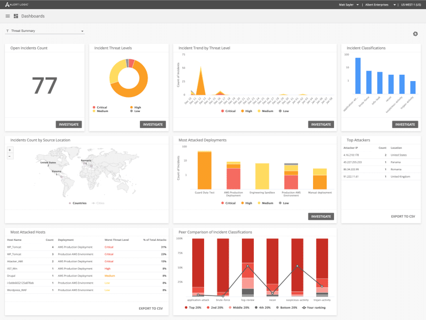Click the Attacker IP column header
The width and height of the screenshot is (426, 320).
pos(350,148)
